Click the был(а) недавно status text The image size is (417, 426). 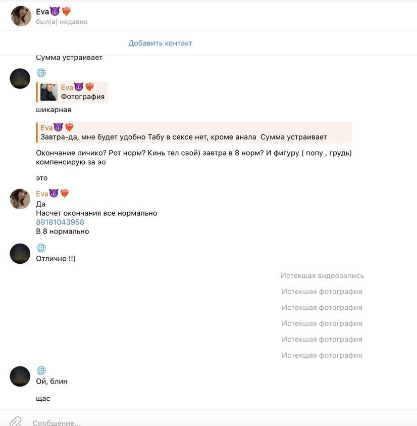[x=62, y=22]
